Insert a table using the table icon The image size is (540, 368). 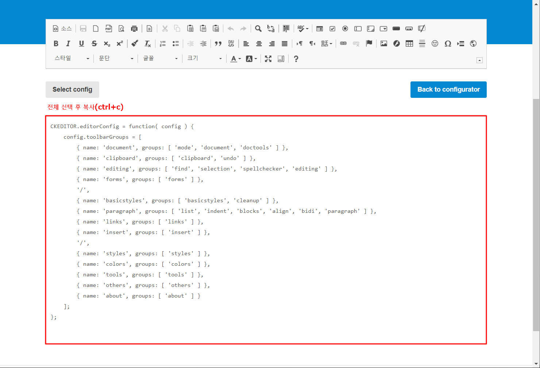[409, 43]
